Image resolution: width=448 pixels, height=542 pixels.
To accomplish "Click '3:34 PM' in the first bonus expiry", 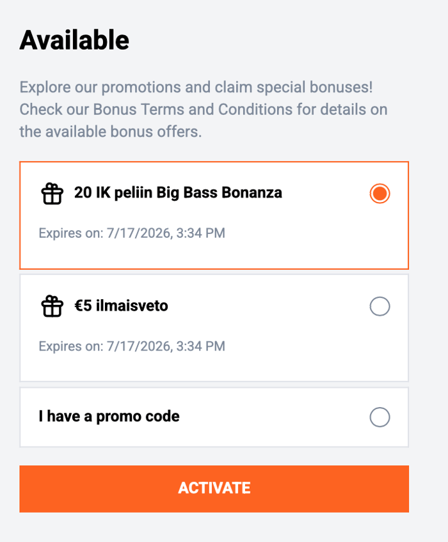I will (201, 233).
